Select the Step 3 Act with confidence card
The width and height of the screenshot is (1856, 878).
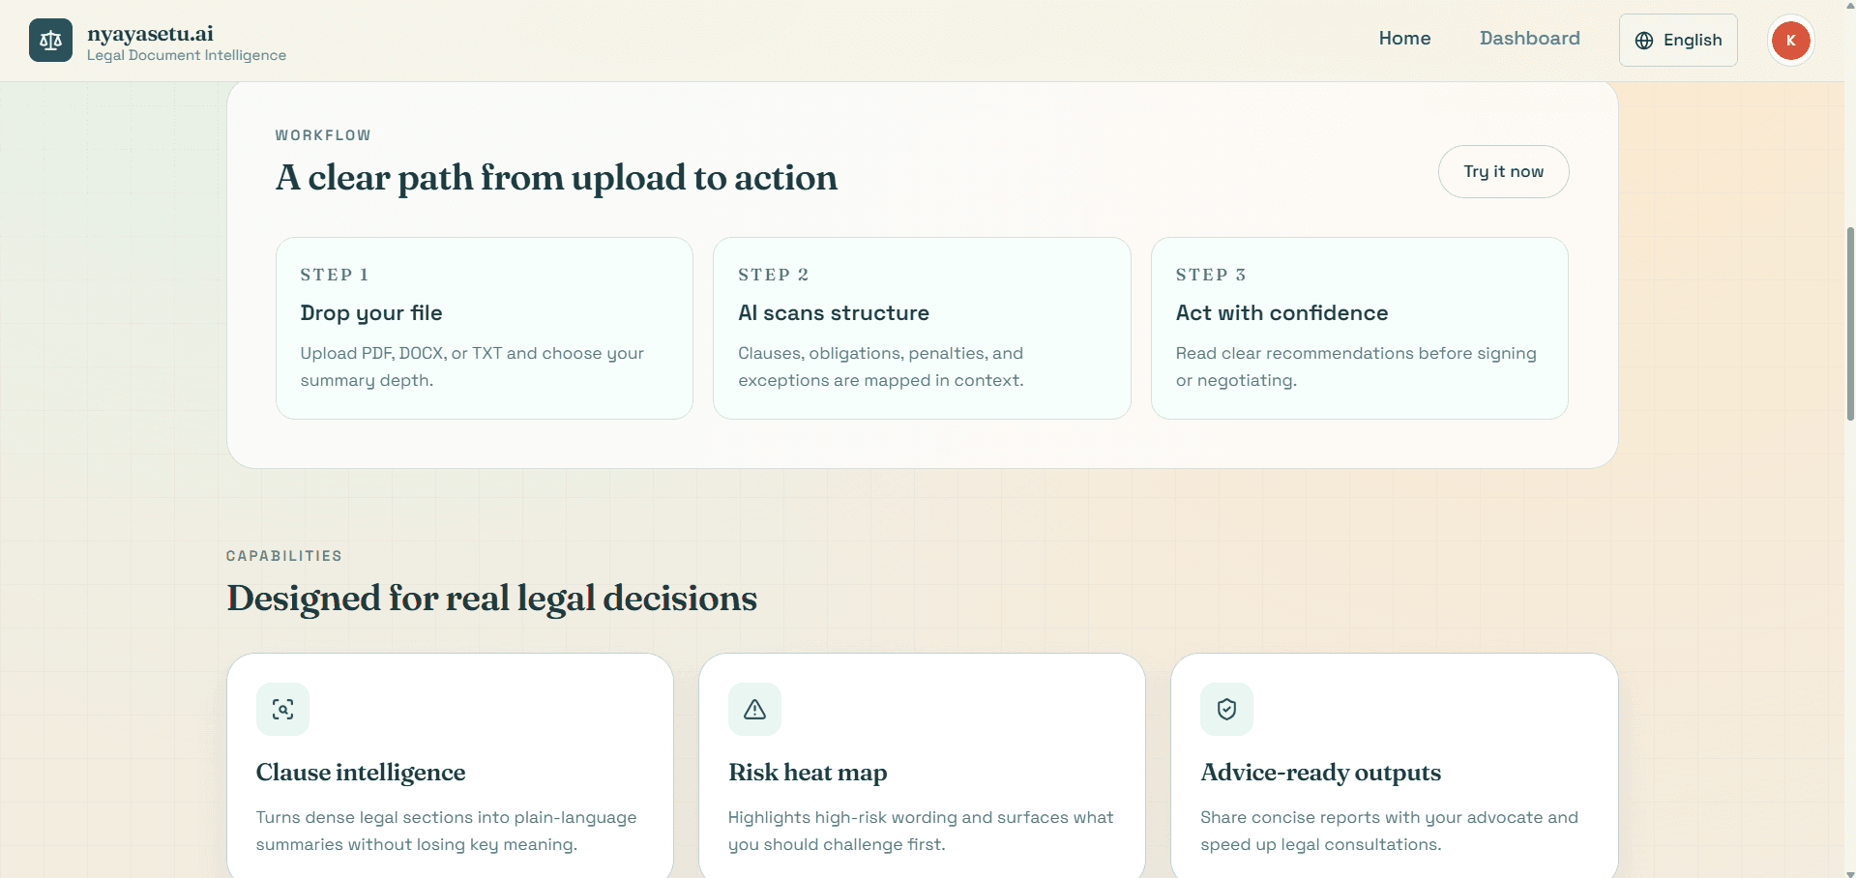point(1359,328)
